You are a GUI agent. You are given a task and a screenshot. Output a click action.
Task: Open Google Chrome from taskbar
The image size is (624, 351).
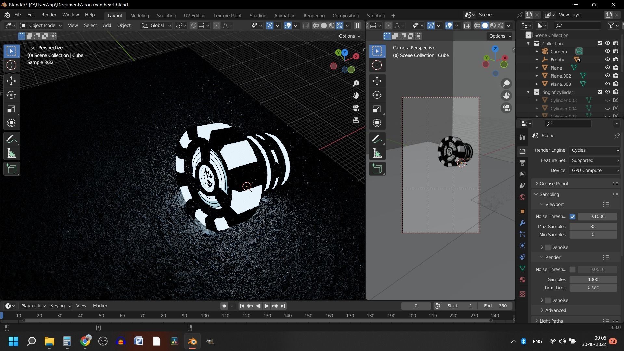click(85, 342)
